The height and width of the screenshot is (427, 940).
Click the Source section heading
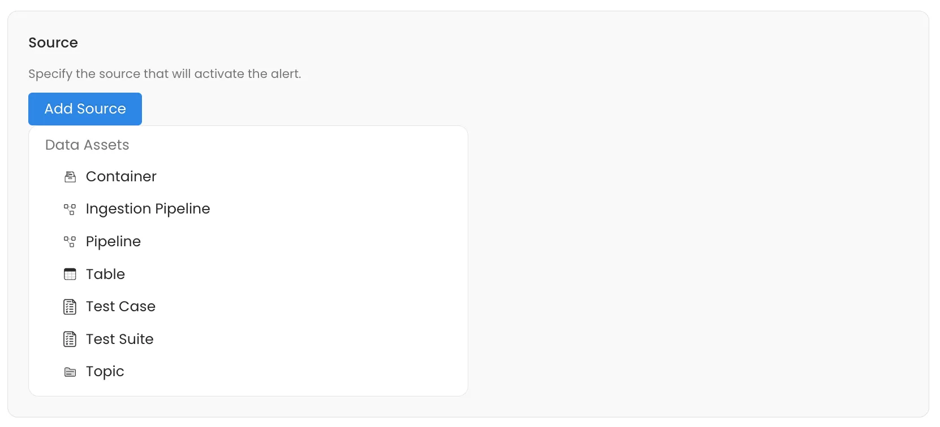pos(53,42)
